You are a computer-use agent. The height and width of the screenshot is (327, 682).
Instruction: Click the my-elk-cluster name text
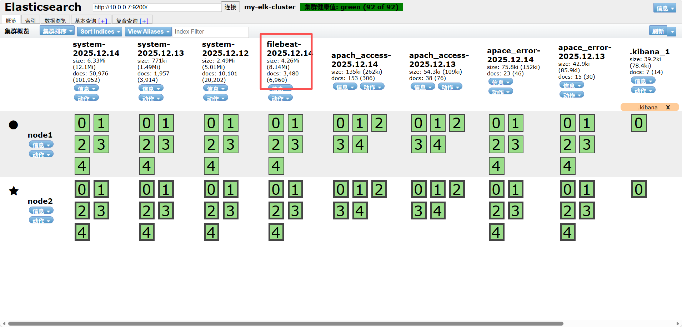click(x=270, y=7)
